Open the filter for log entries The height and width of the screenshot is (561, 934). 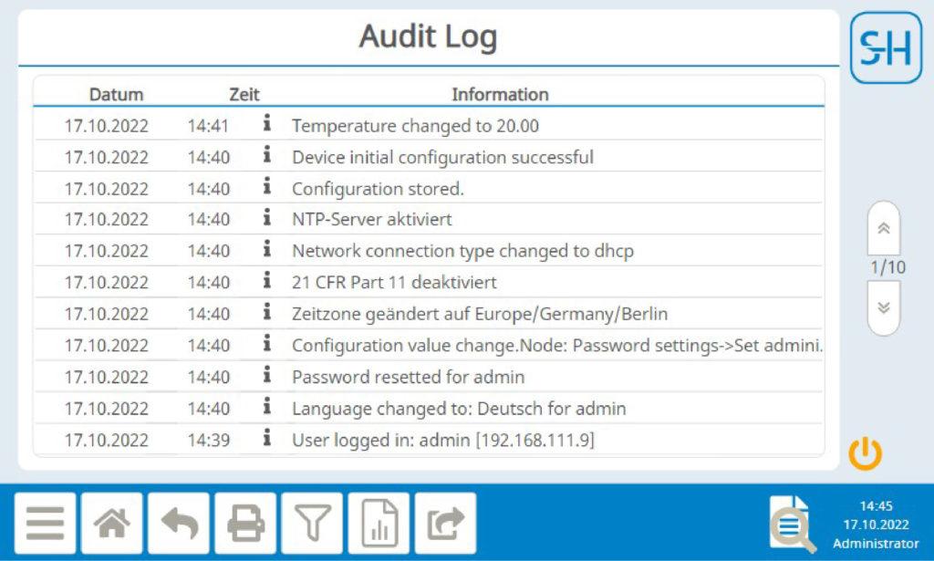point(311,523)
